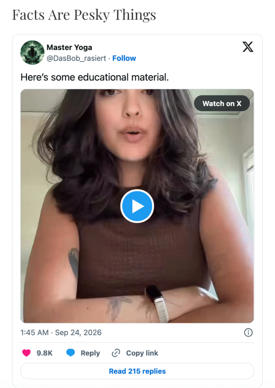Click the Watch on X button
This screenshot has height=388, width=275.
pyautogui.click(x=222, y=103)
